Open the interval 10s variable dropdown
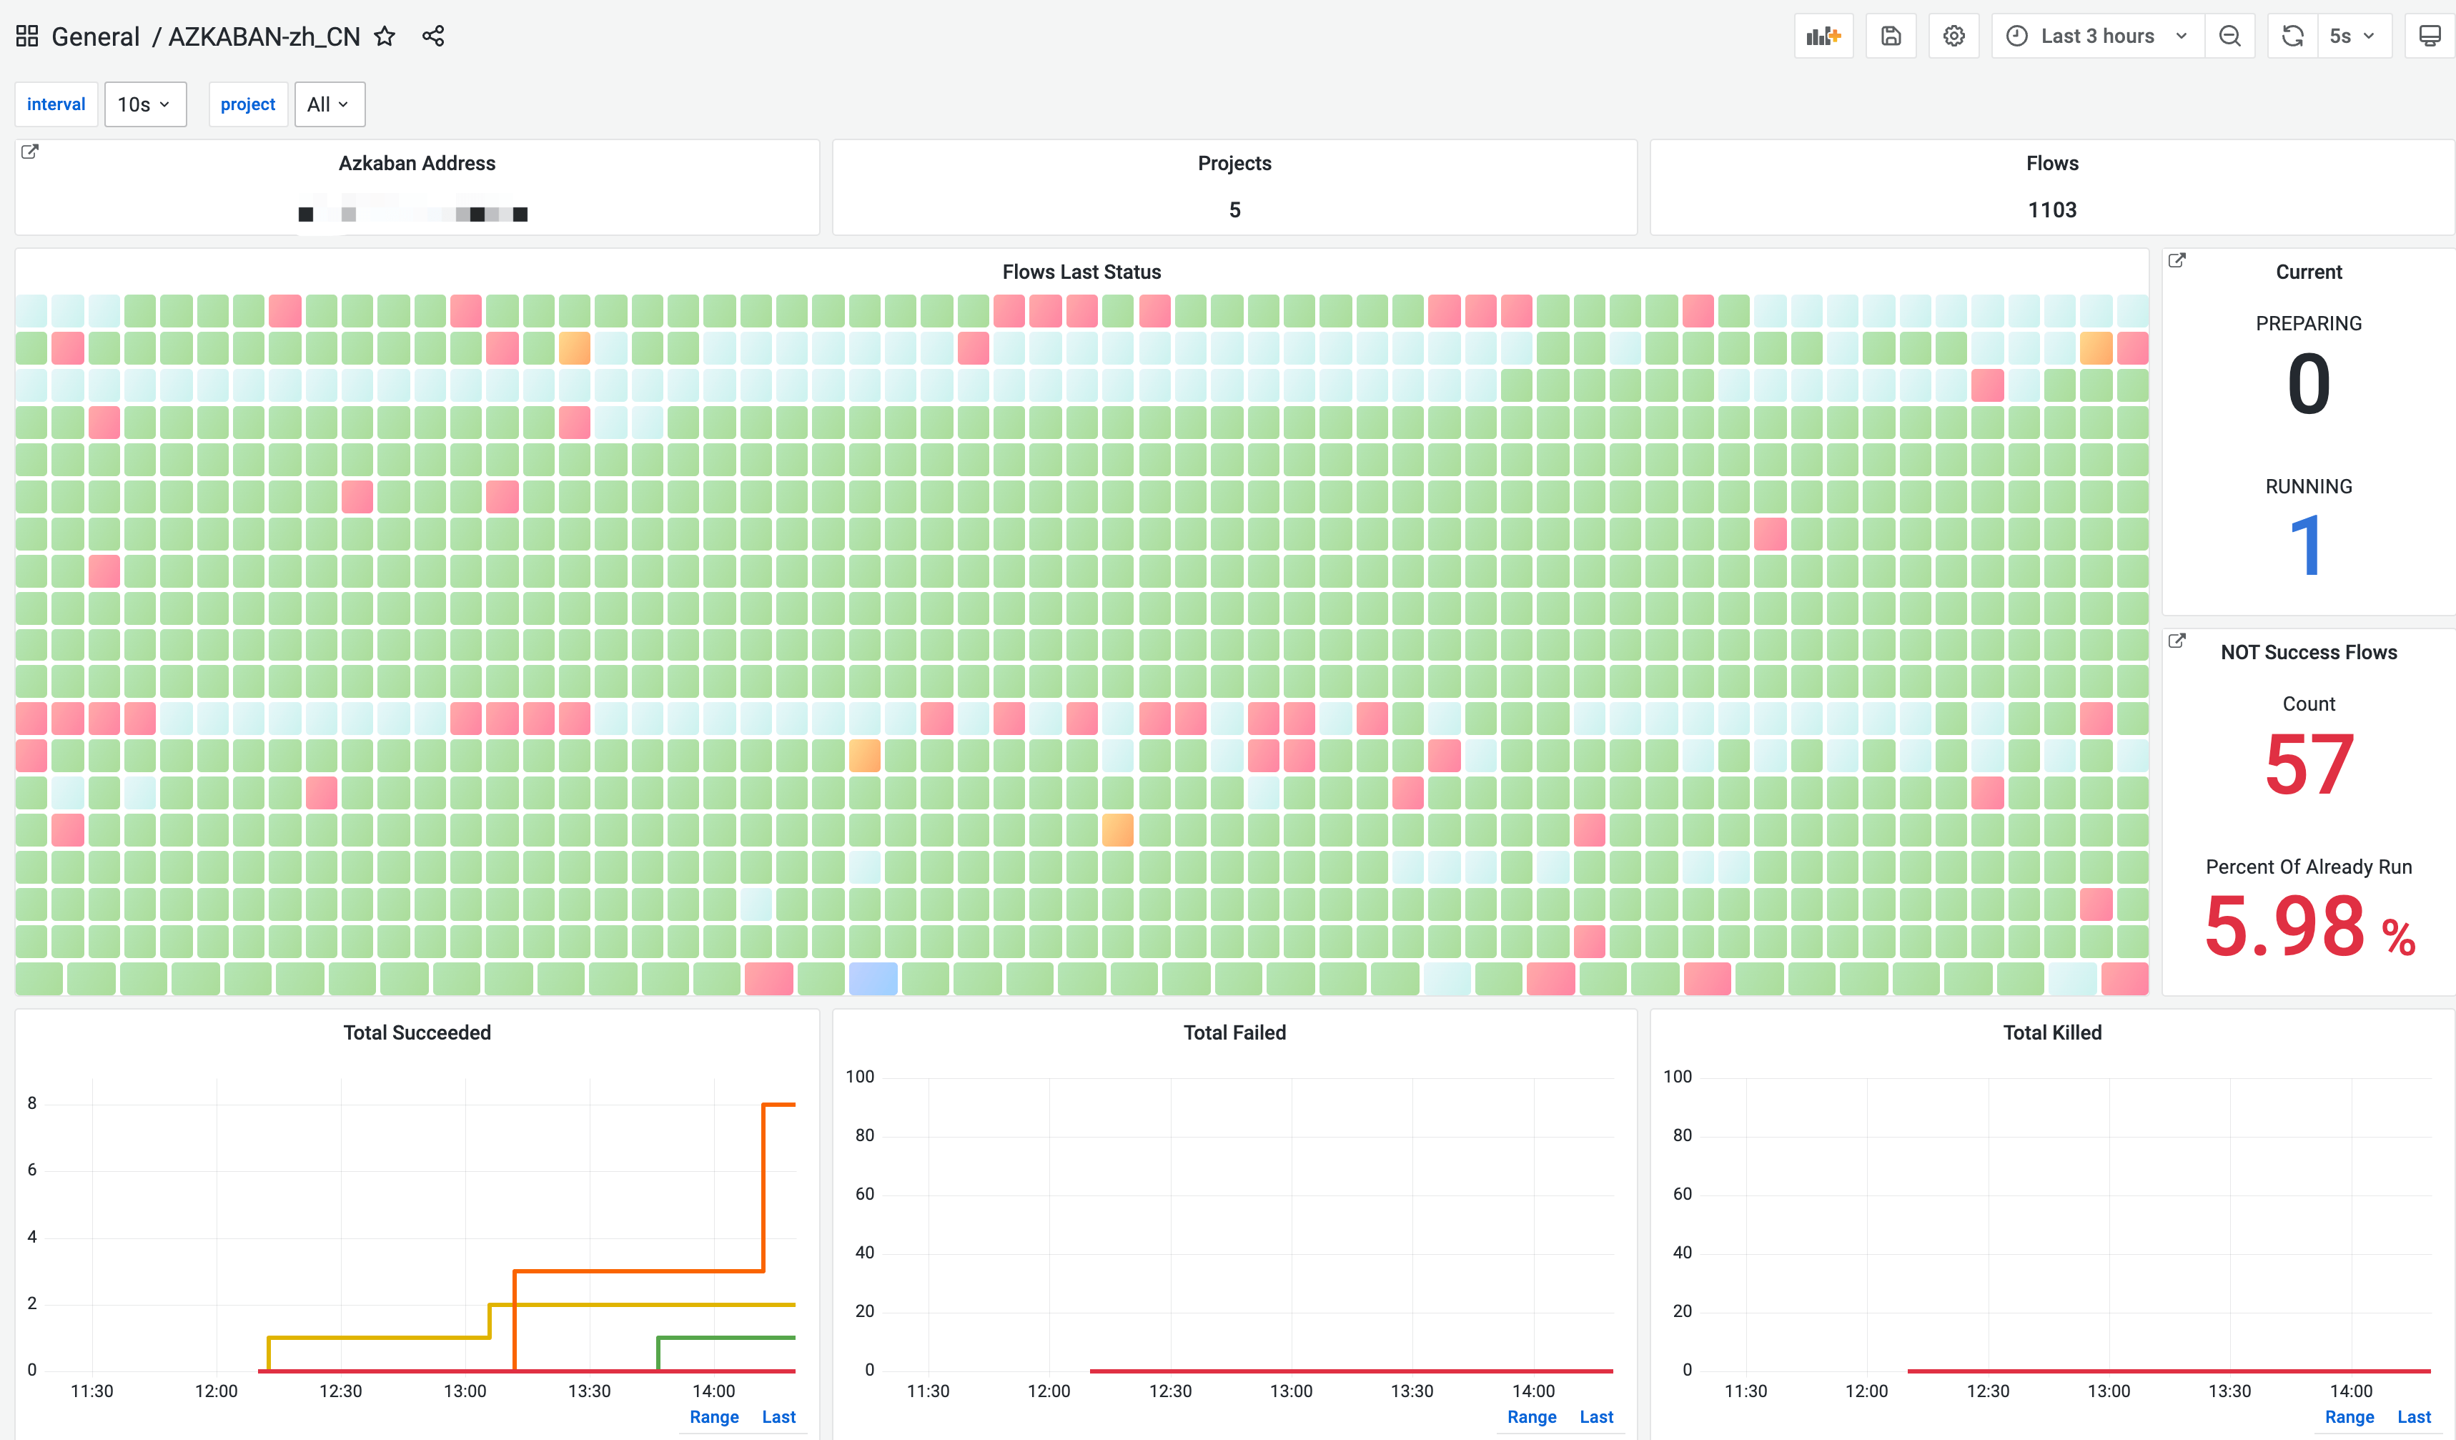 (x=144, y=104)
